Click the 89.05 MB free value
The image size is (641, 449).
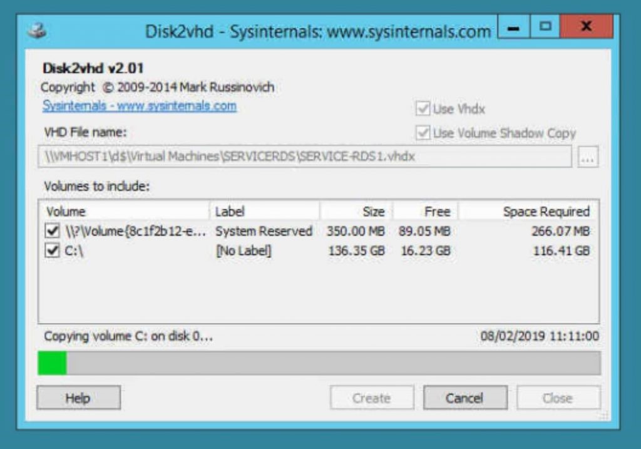424,231
